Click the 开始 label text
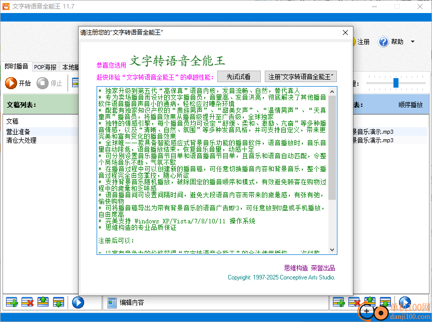The width and height of the screenshot is (432, 322). 25,83
